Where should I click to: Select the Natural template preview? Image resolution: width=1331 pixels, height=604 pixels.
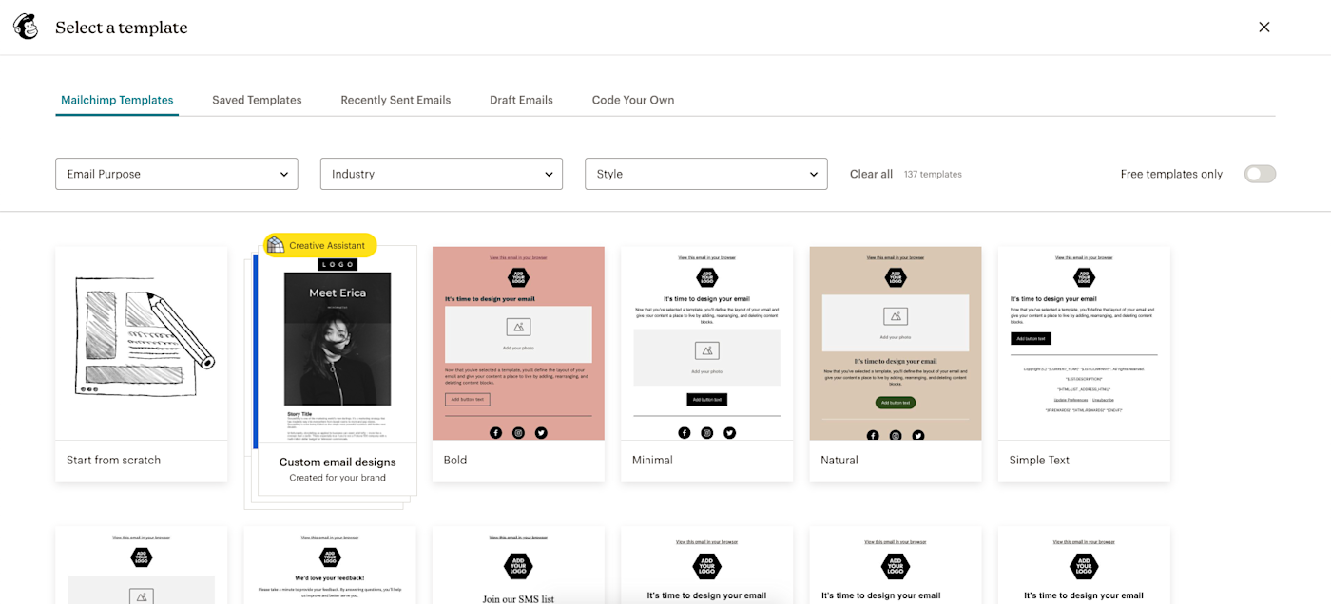pyautogui.click(x=896, y=343)
